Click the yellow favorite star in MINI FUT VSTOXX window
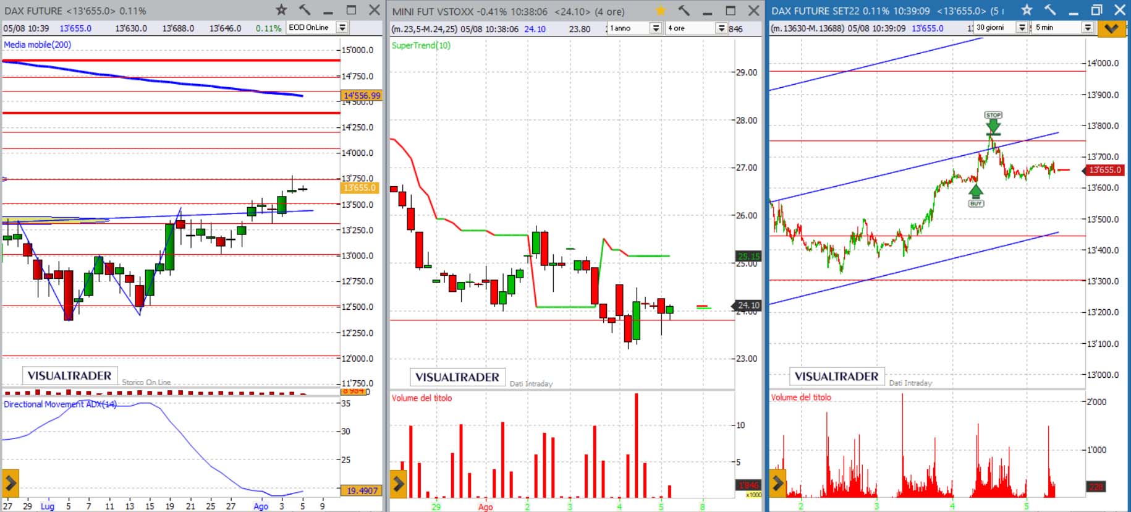Screen dimensions: 1131x512 [x=661, y=11]
